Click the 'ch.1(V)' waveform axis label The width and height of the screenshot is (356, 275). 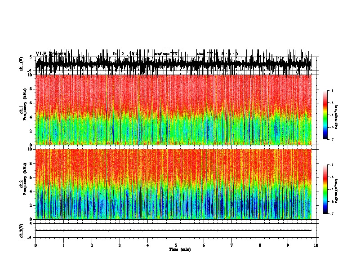click(x=22, y=64)
